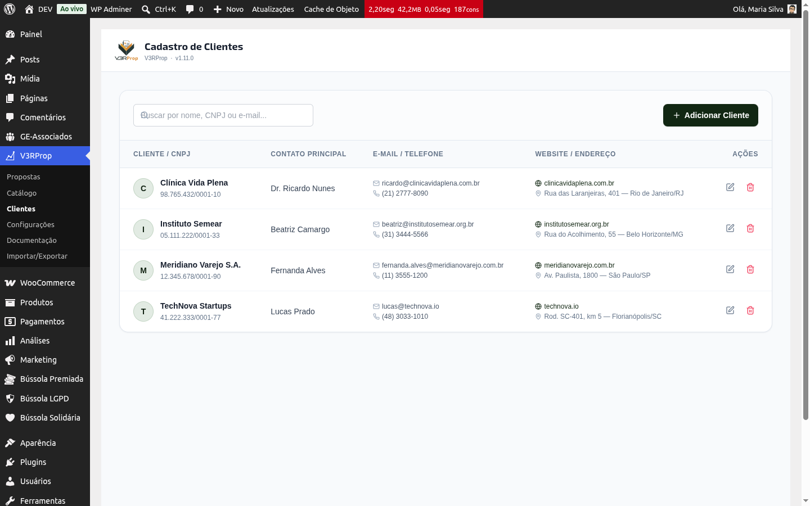Click the comments bubble icon in admin bar
This screenshot has height=506, width=810.
[x=190, y=9]
